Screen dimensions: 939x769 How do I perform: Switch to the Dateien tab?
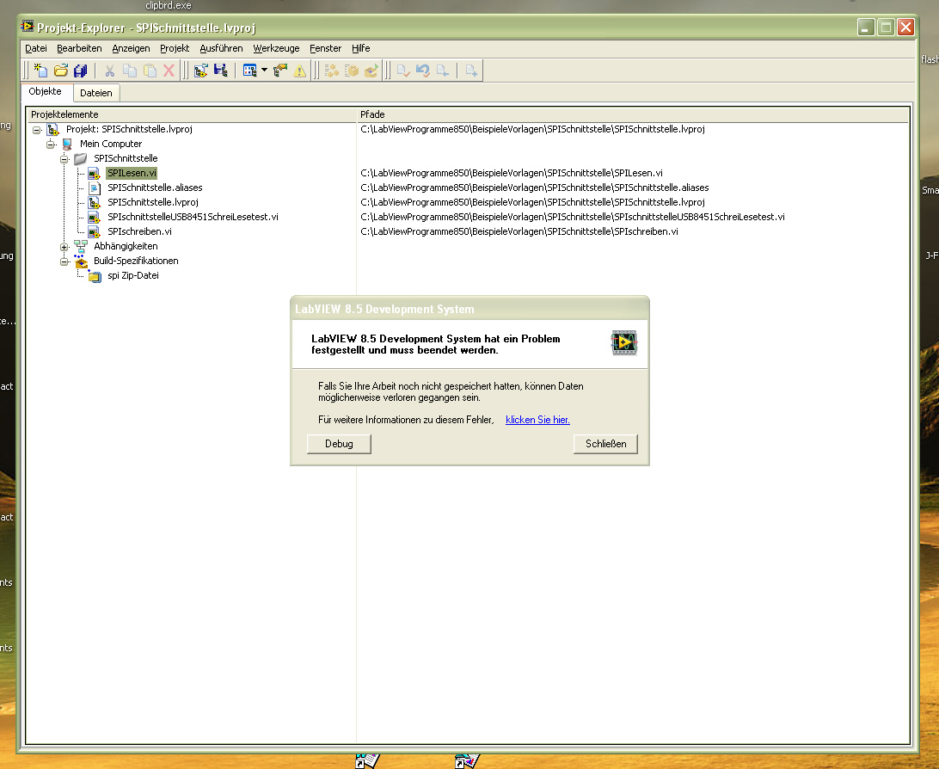(95, 93)
